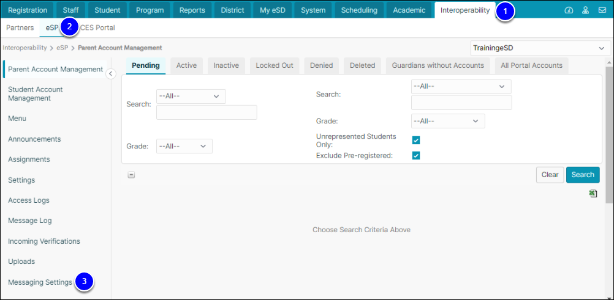
Task: Switch to the District tab
Action: pyautogui.click(x=233, y=10)
